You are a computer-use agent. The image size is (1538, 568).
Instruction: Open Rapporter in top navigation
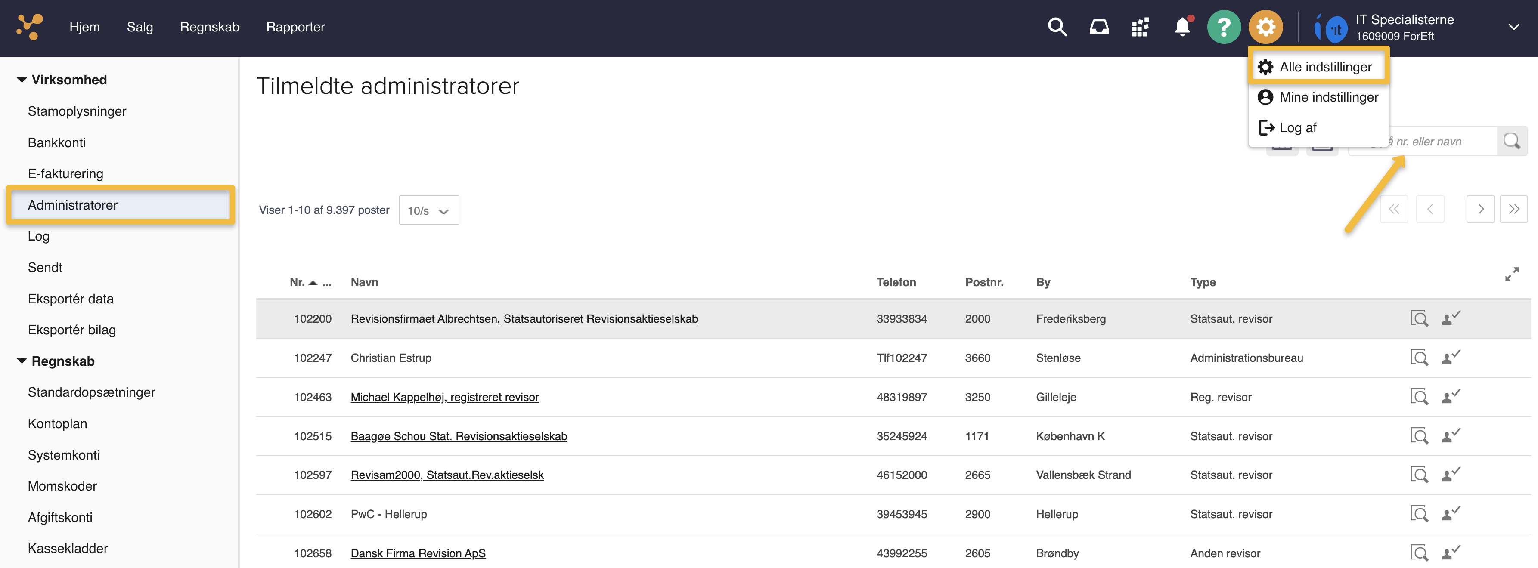tap(295, 27)
